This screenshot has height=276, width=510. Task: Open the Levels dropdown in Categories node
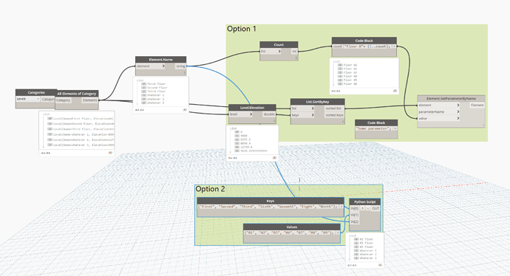tap(28, 99)
